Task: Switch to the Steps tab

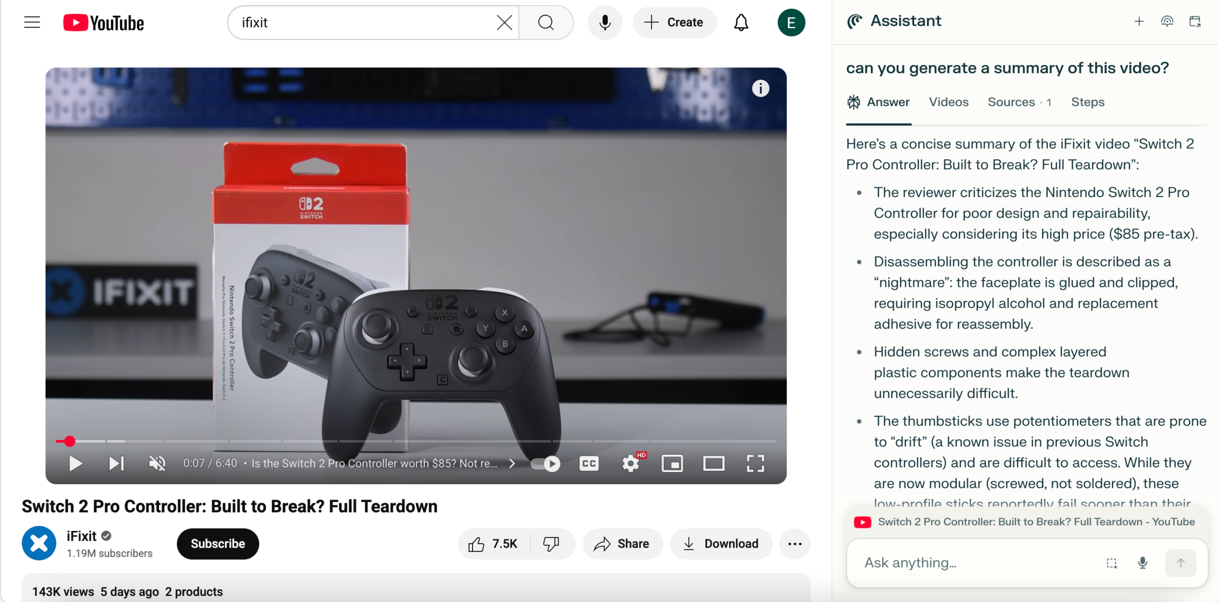Action: pyautogui.click(x=1087, y=102)
